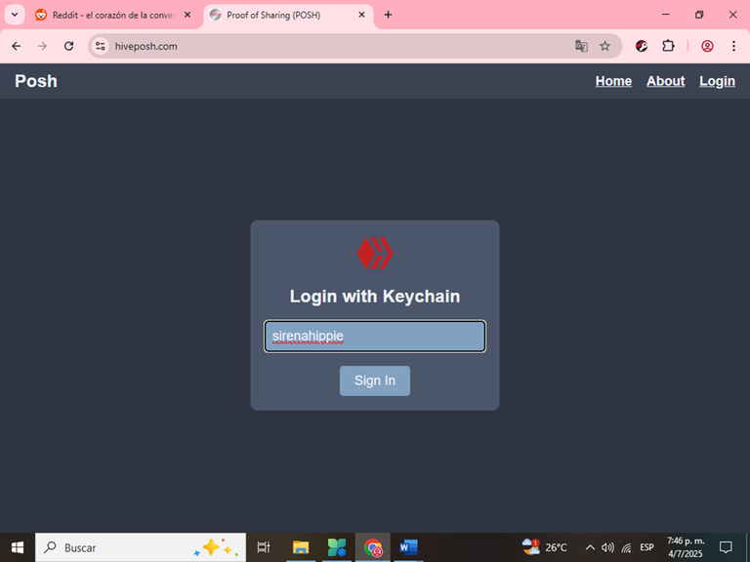
Task: Reload the page with refresh icon
Action: coord(69,46)
